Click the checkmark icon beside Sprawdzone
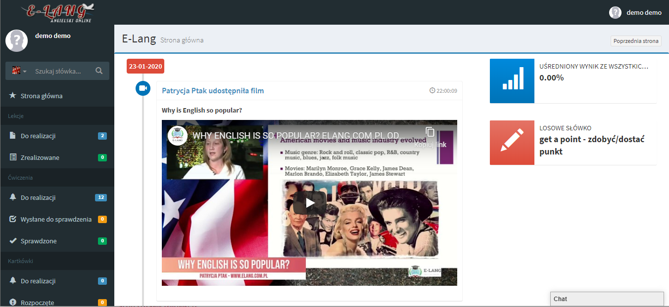The image size is (669, 307). coord(13,241)
